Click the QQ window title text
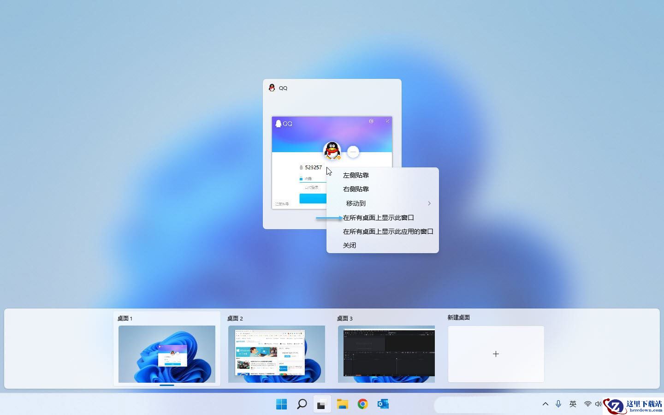664x415 pixels. coord(283,88)
